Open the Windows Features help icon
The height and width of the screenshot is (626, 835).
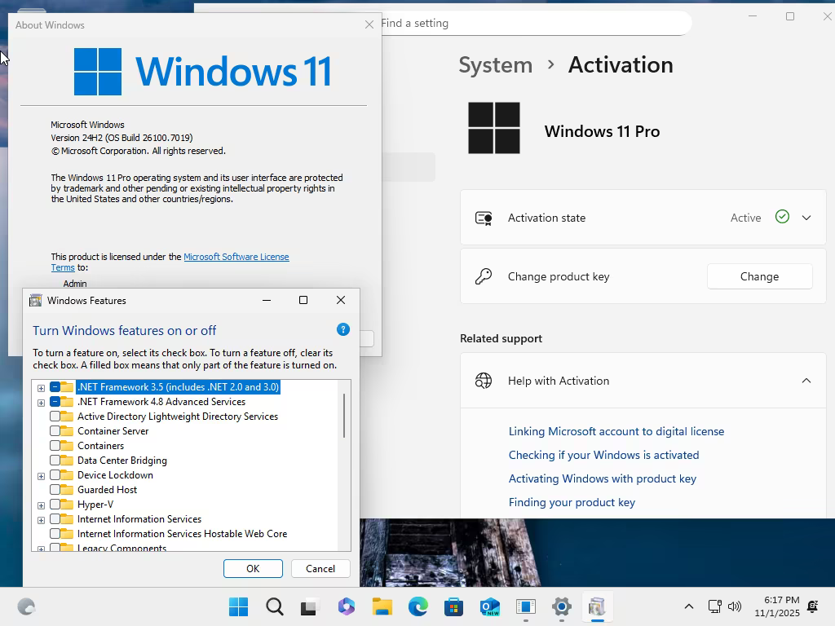click(343, 329)
